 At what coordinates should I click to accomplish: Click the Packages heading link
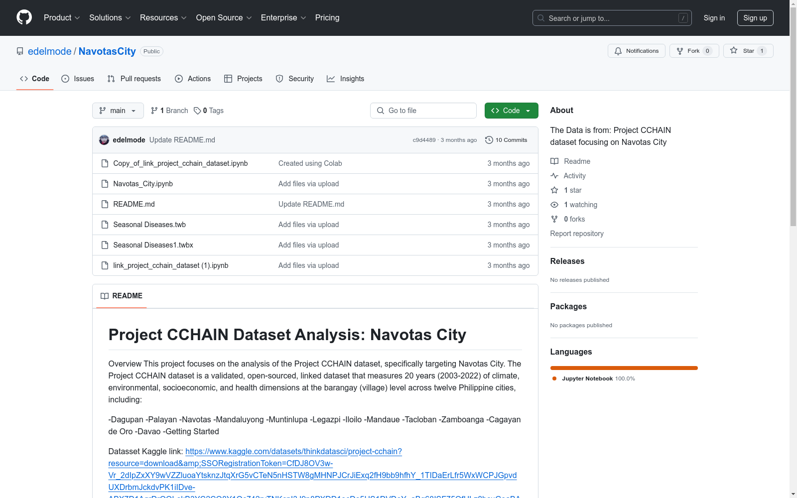[568, 306]
